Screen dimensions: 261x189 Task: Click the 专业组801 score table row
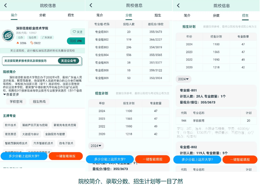(129, 32)
